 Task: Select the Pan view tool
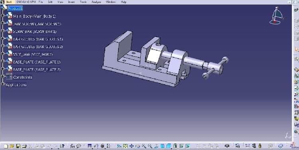(132, 146)
